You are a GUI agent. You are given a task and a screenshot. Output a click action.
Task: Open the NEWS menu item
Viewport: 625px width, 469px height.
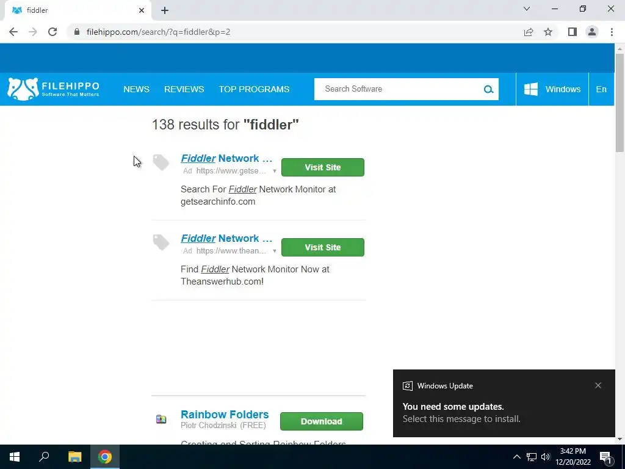136,89
